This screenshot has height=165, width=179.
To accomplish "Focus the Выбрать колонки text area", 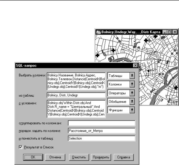I will click(x=76, y=81).
